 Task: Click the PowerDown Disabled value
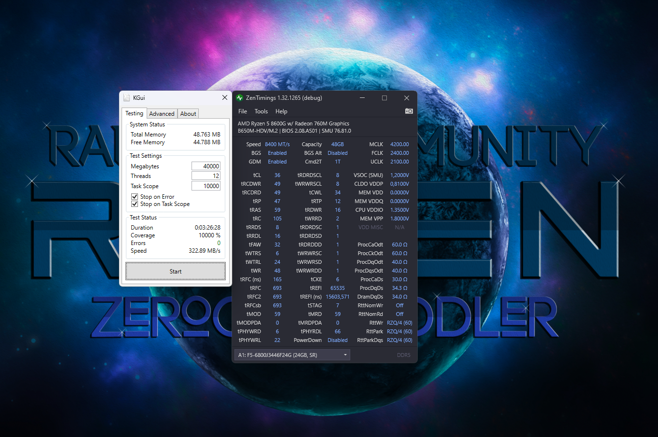tap(338, 340)
